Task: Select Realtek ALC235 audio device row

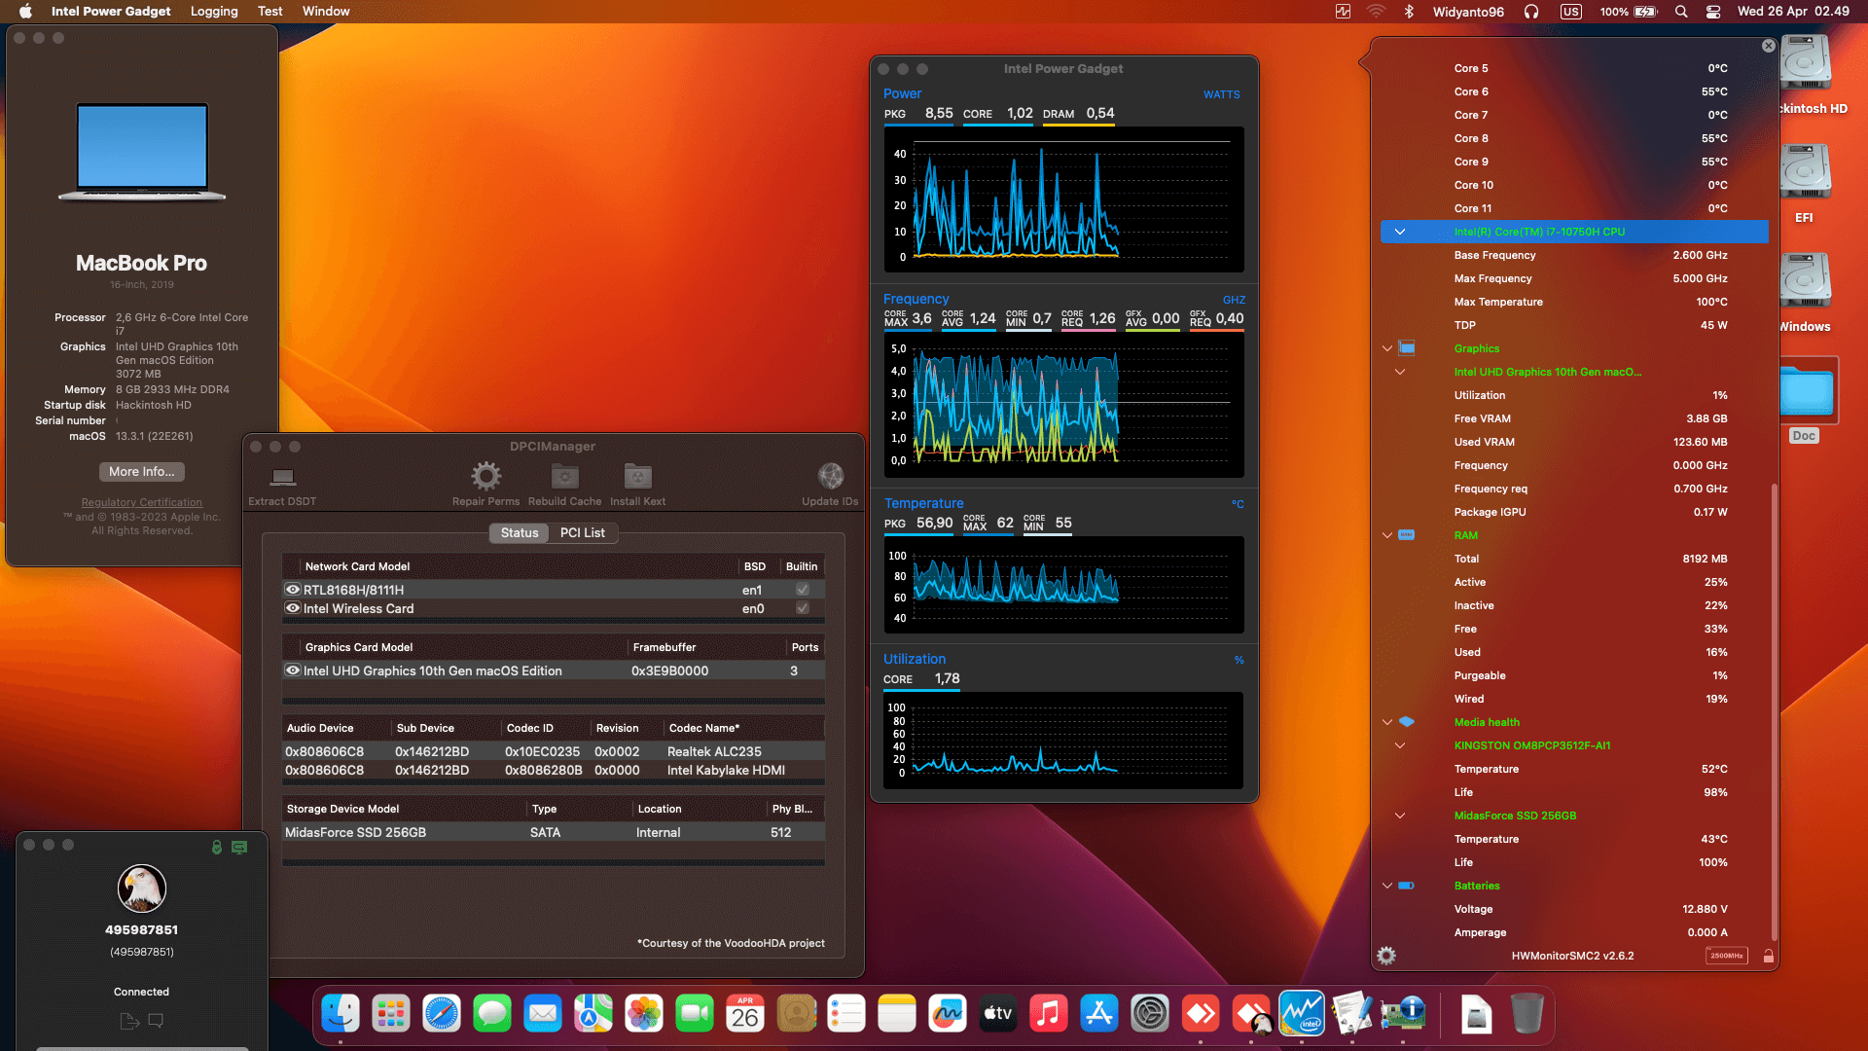Action: click(x=554, y=751)
